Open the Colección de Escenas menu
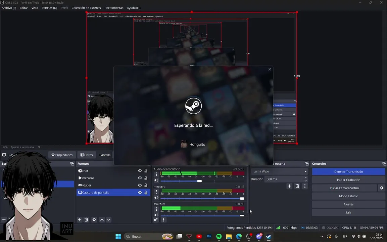Screen dimensions: 387x242 click(86, 8)
